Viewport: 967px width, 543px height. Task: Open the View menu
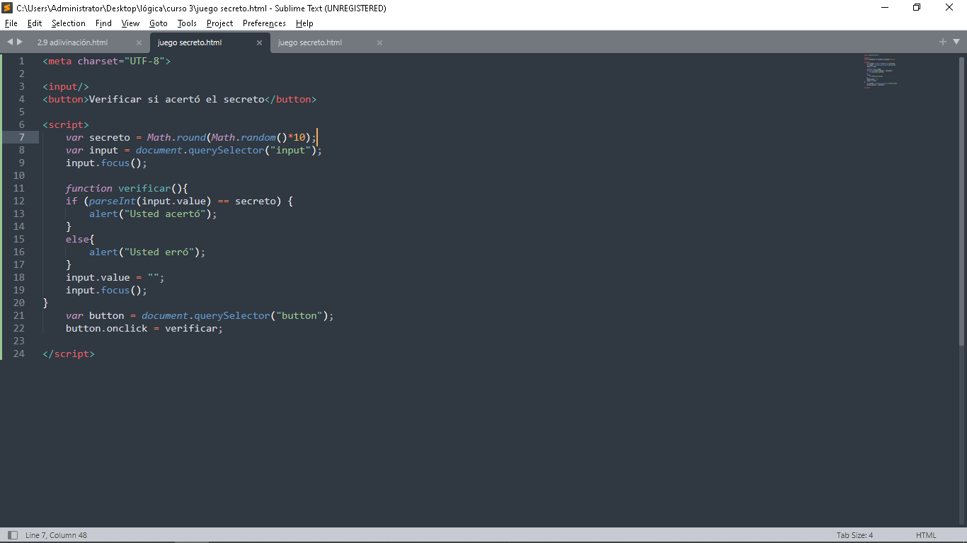[x=130, y=23]
